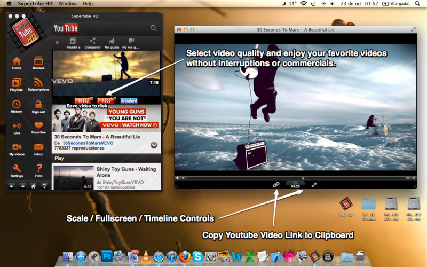Click the Shiny Toy Guns video thumbnail

74,177
